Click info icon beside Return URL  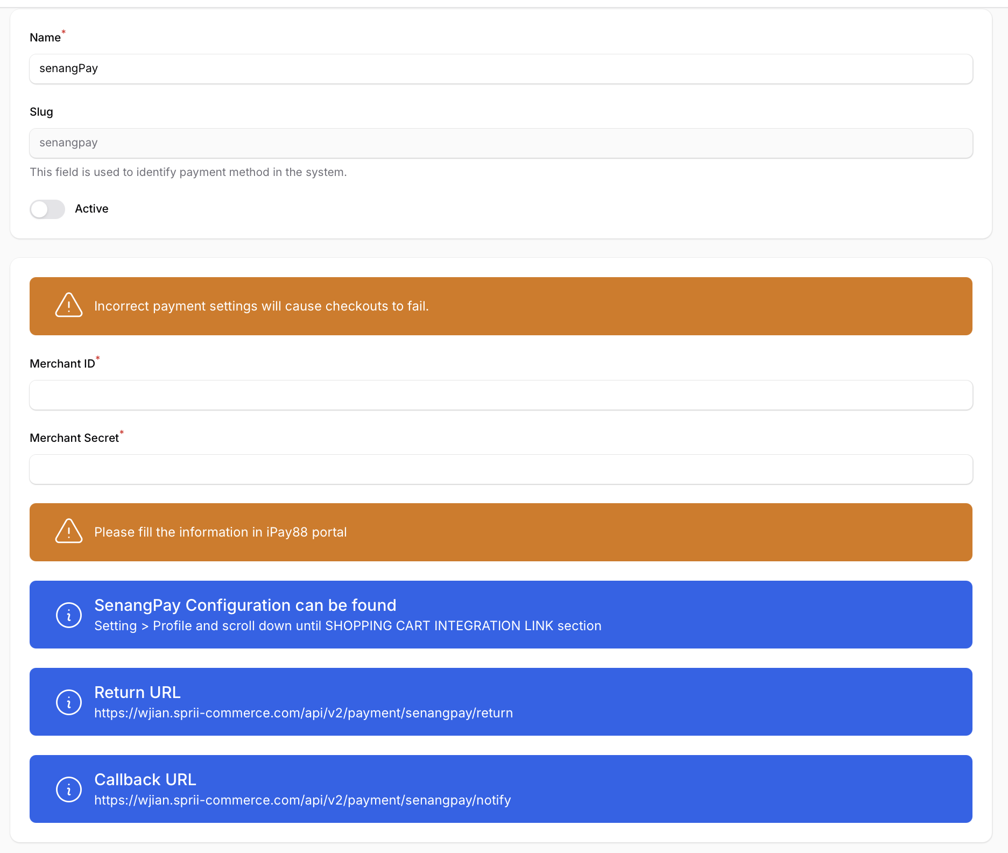[x=69, y=702]
